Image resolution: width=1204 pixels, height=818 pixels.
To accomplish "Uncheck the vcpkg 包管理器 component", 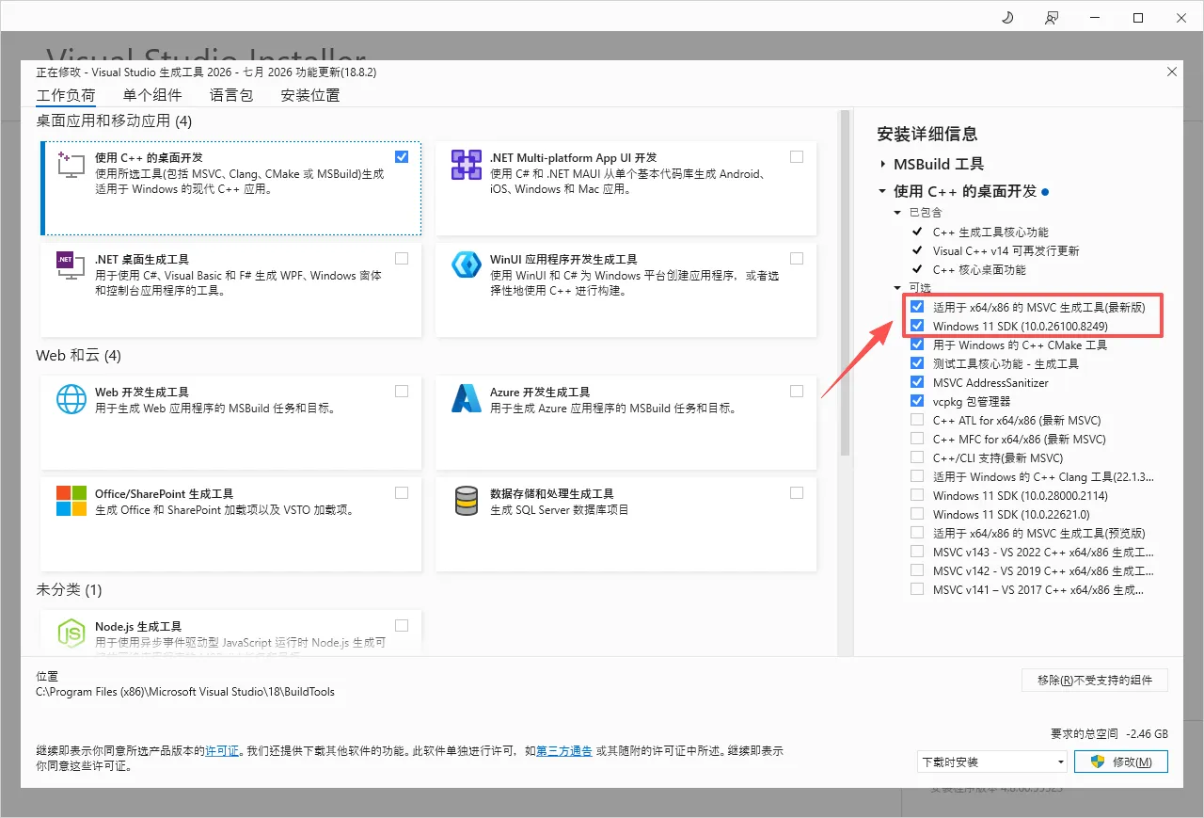I will pyautogui.click(x=917, y=401).
